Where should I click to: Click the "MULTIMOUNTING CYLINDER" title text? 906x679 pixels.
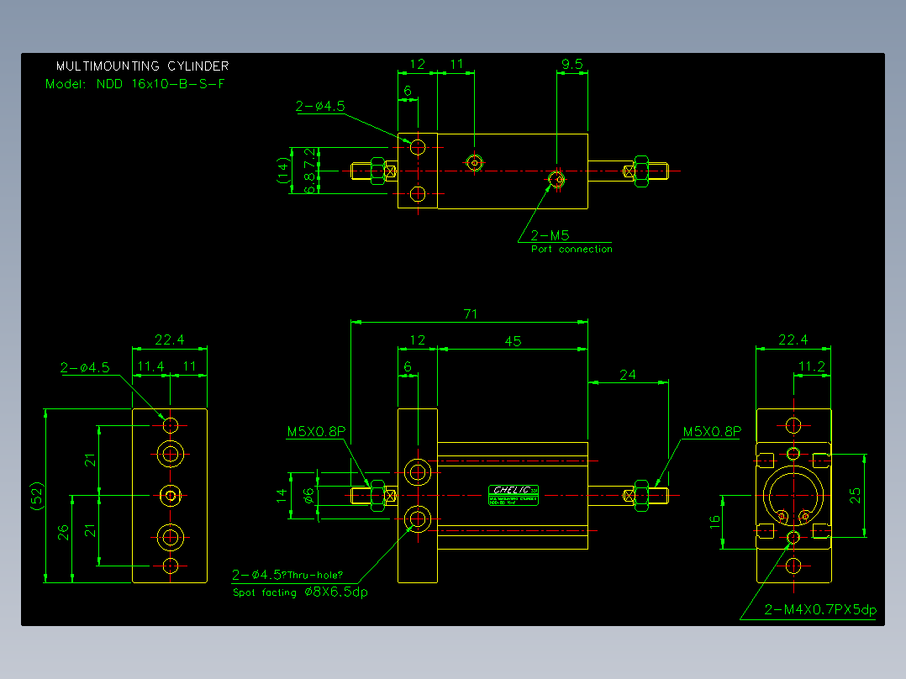pyautogui.click(x=142, y=66)
